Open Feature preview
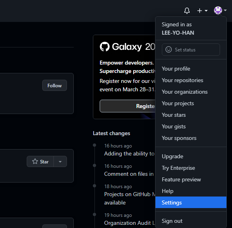Image resolution: width=232 pixels, height=228 pixels. point(191,179)
